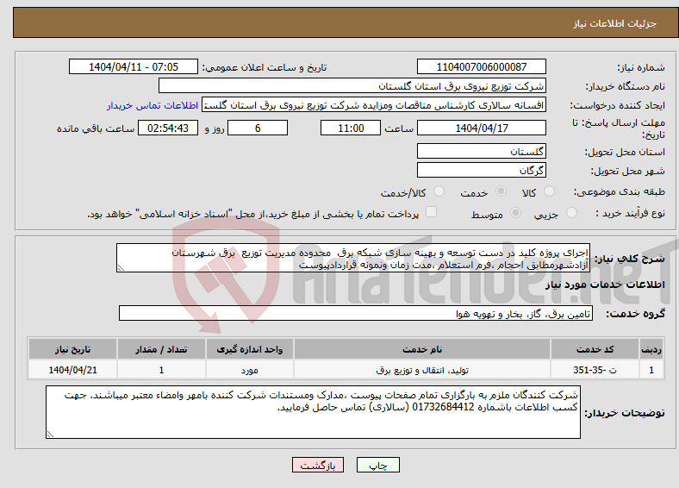Click the service group field تامین برق، گاز
Image resolution: width=679 pixels, height=488 pixels.
click(356, 313)
